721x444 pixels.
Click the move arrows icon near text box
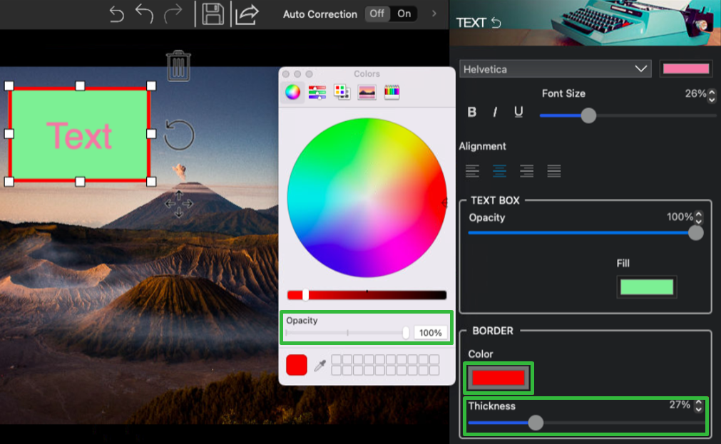click(179, 204)
